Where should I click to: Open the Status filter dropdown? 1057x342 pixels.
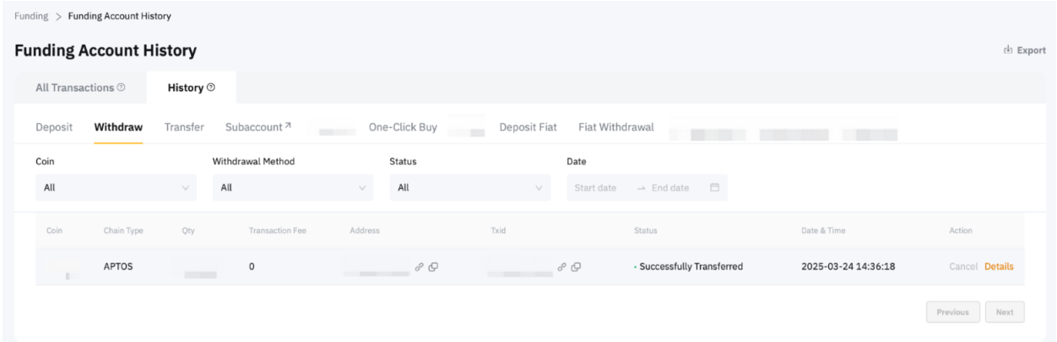point(469,188)
